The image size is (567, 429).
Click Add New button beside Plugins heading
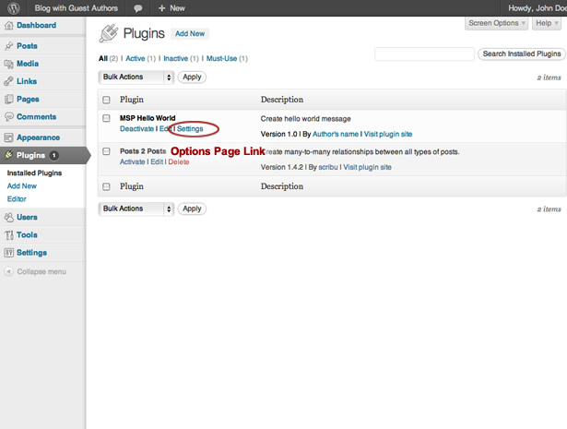[x=190, y=33]
